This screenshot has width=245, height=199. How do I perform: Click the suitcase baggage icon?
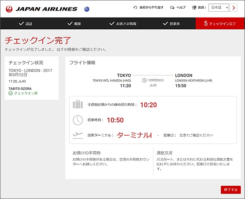pyautogui.click(x=78, y=104)
